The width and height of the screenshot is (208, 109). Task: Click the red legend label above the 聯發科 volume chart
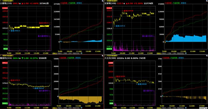point(63,58)
